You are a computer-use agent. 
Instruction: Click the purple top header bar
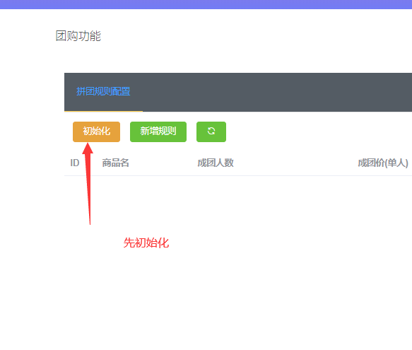206,4
